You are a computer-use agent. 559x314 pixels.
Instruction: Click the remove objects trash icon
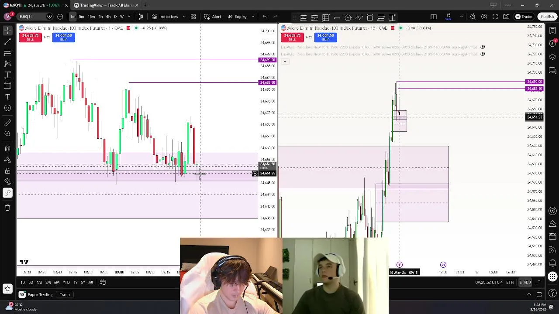point(7,208)
